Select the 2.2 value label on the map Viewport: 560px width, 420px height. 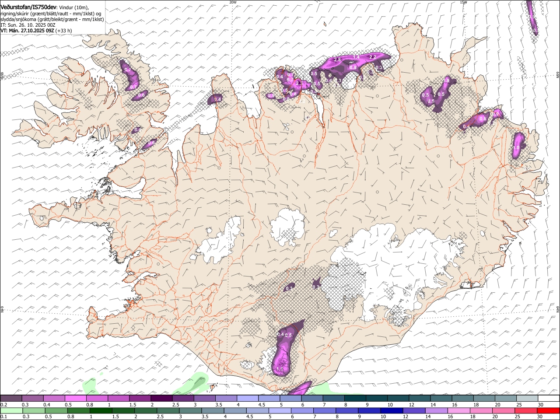pos(373,57)
